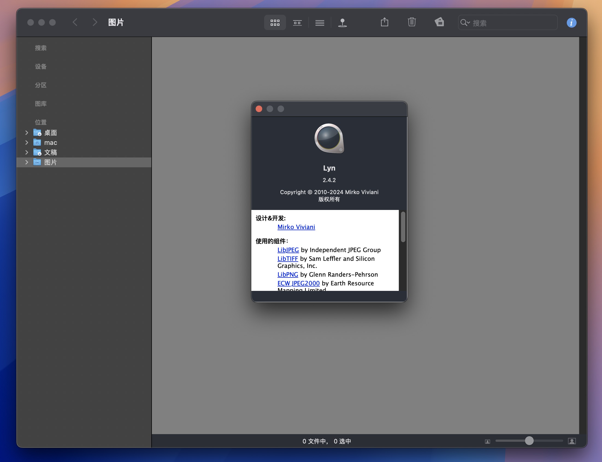
Task: Expand the mac folder
Action: point(27,142)
